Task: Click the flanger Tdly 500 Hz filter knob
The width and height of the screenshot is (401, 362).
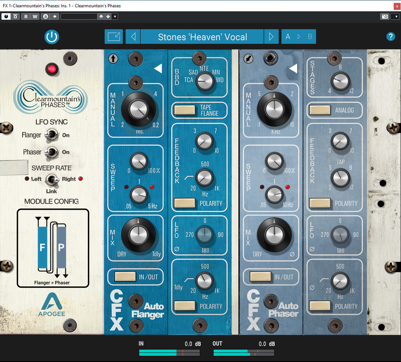Action: point(204,280)
